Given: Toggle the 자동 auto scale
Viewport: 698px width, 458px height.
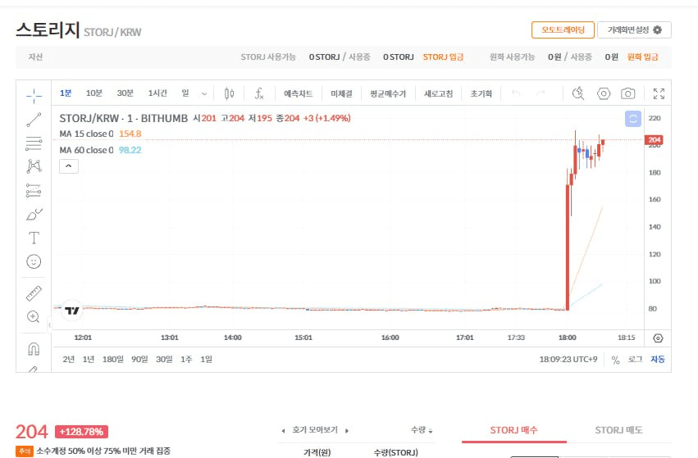Looking at the screenshot, I should (658, 360).
